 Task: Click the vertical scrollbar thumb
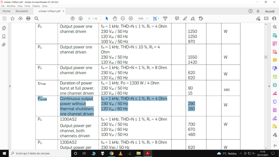click(x=266, y=57)
